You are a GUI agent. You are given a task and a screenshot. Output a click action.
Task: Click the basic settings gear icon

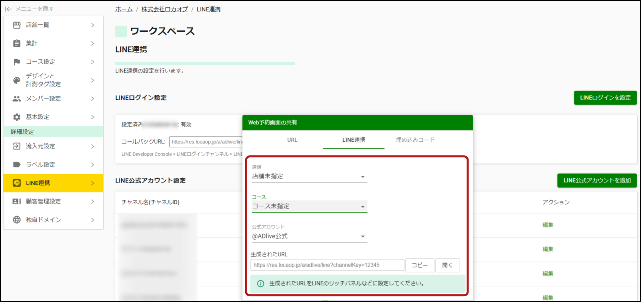tap(17, 117)
